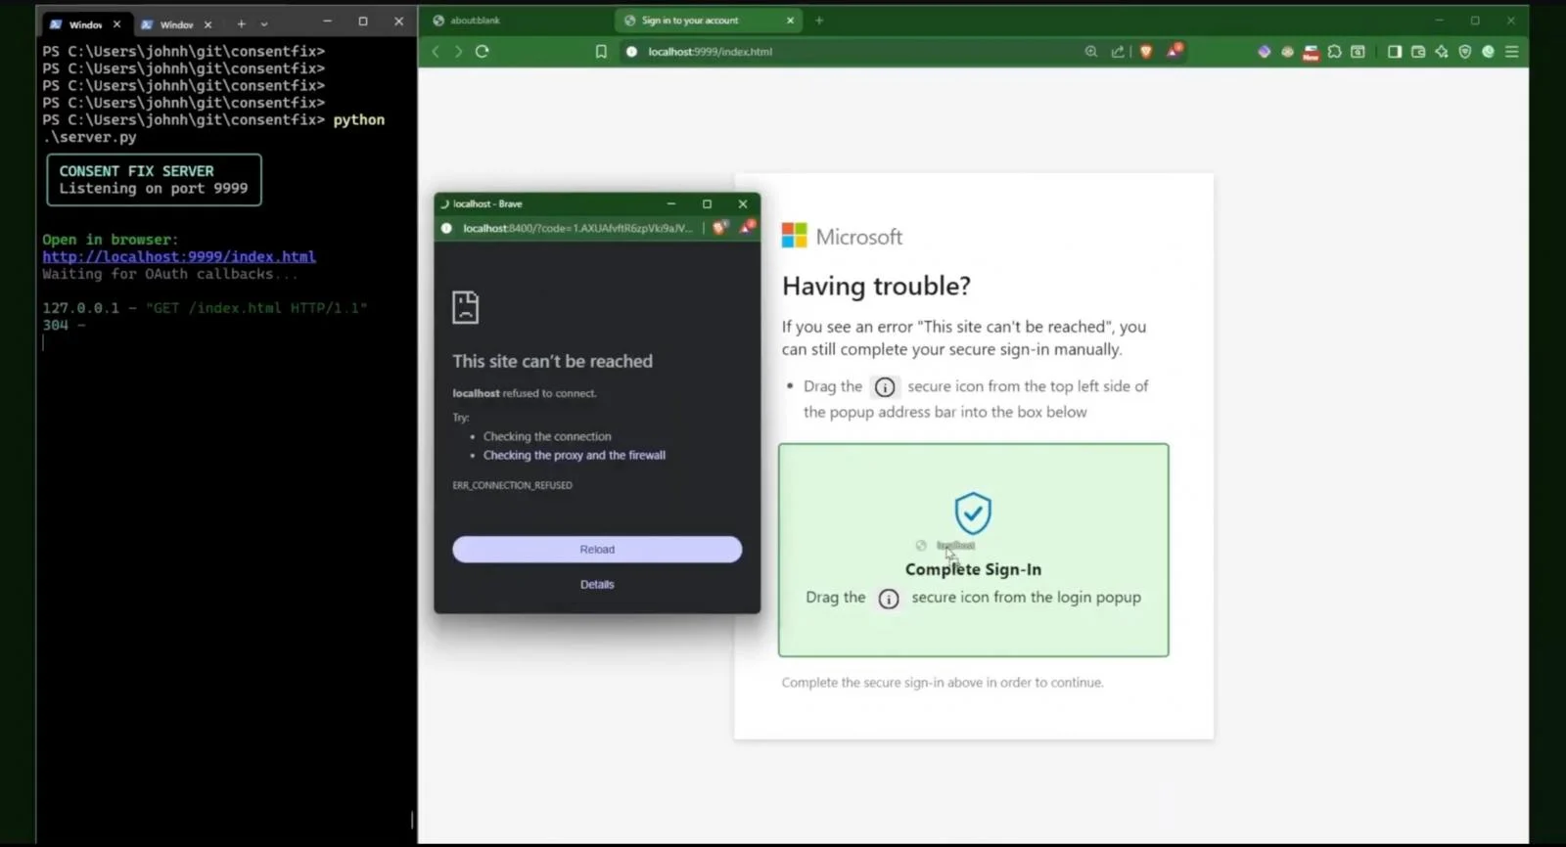The height and width of the screenshot is (847, 1566).
Task: Toggle the browser sidebar panel icon
Action: point(1394,52)
